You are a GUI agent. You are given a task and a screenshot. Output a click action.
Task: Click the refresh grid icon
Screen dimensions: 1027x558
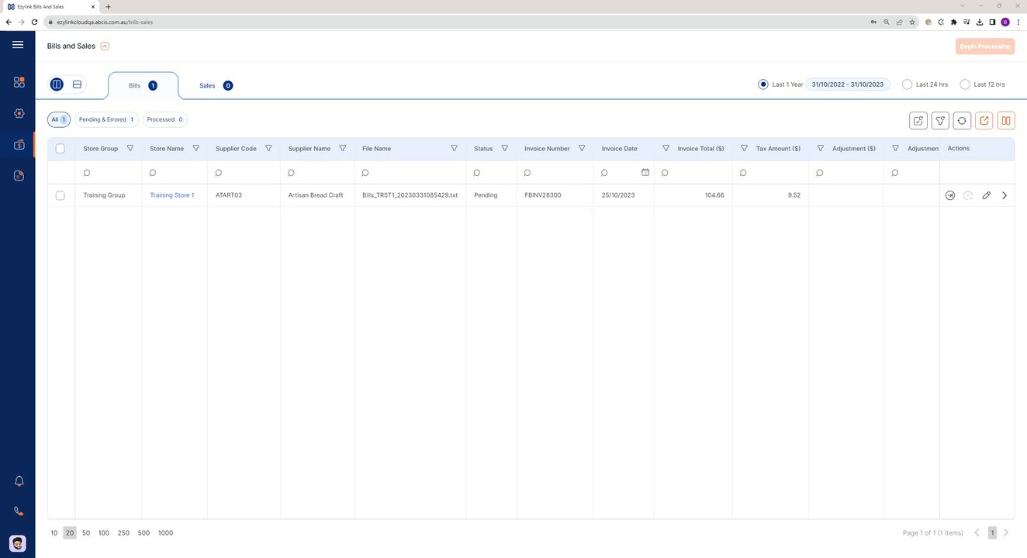click(x=962, y=120)
